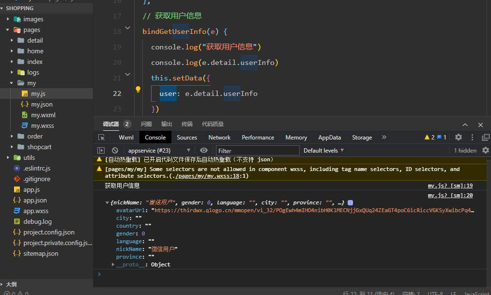
Task: Click the app.wxss file icon
Action: (17, 211)
